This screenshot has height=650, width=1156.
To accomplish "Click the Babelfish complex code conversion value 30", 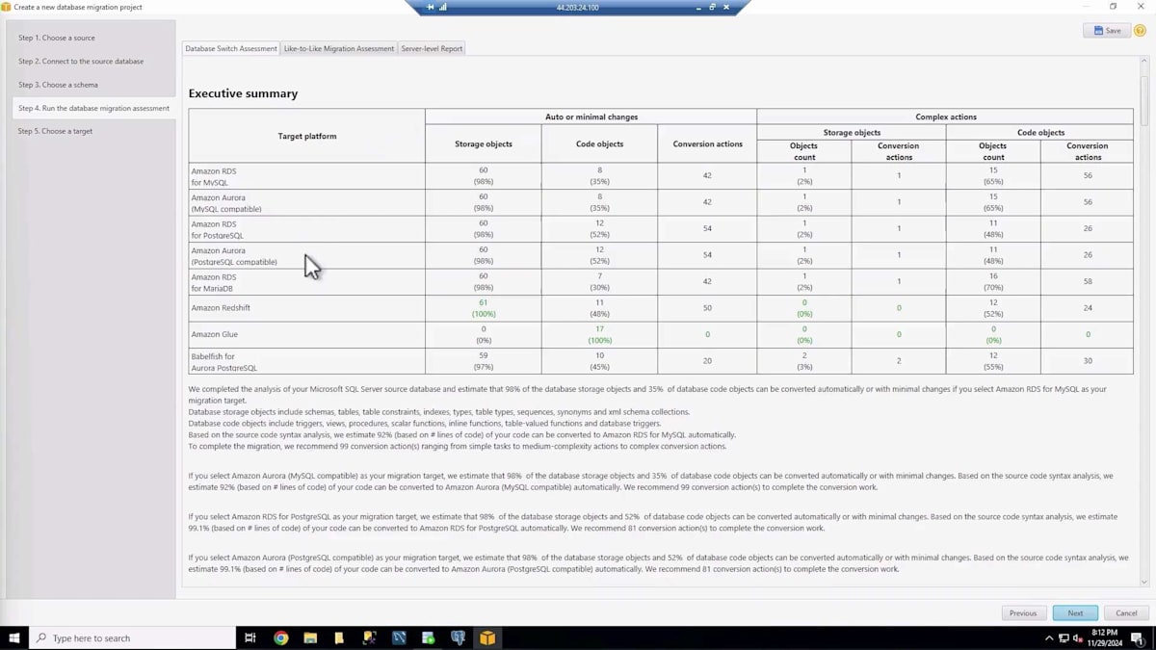I will (1088, 361).
